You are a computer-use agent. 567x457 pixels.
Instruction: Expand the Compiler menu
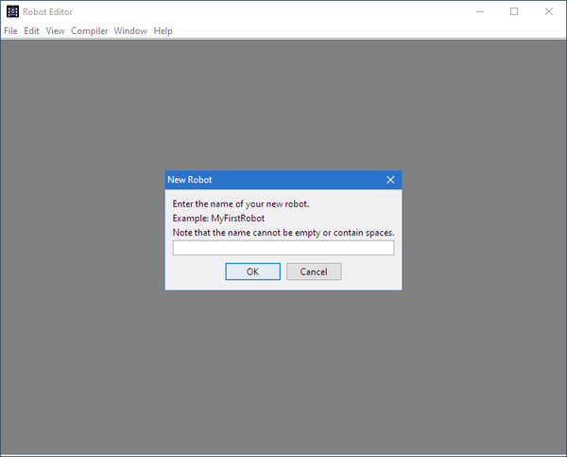pyautogui.click(x=90, y=31)
